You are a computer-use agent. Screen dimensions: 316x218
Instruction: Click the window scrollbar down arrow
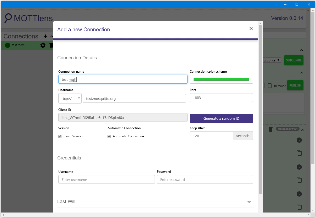point(313,210)
